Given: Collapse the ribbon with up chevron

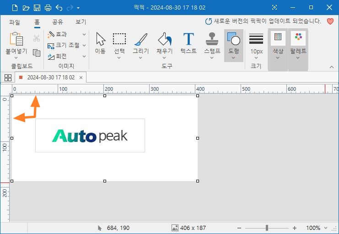Looking at the screenshot, I should click(332, 67).
